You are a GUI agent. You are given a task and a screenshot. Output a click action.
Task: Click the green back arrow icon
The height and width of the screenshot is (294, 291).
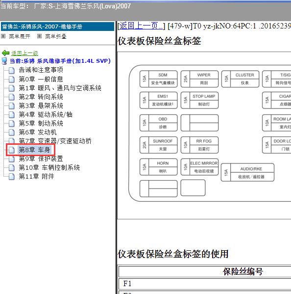pyautogui.click(x=5, y=53)
